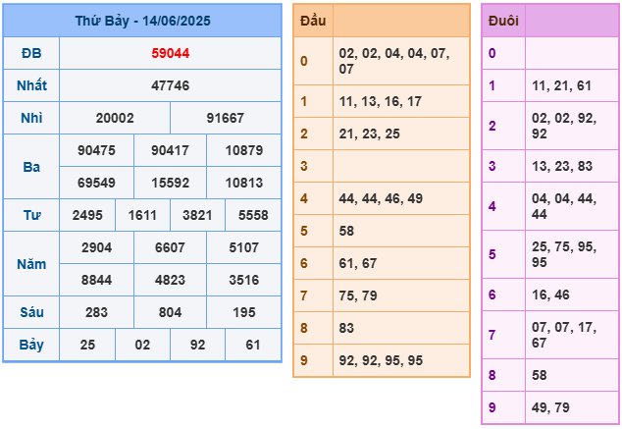Click Đuôi row values 07, 07, 17, 67
This screenshot has width=622, height=429.
click(564, 336)
